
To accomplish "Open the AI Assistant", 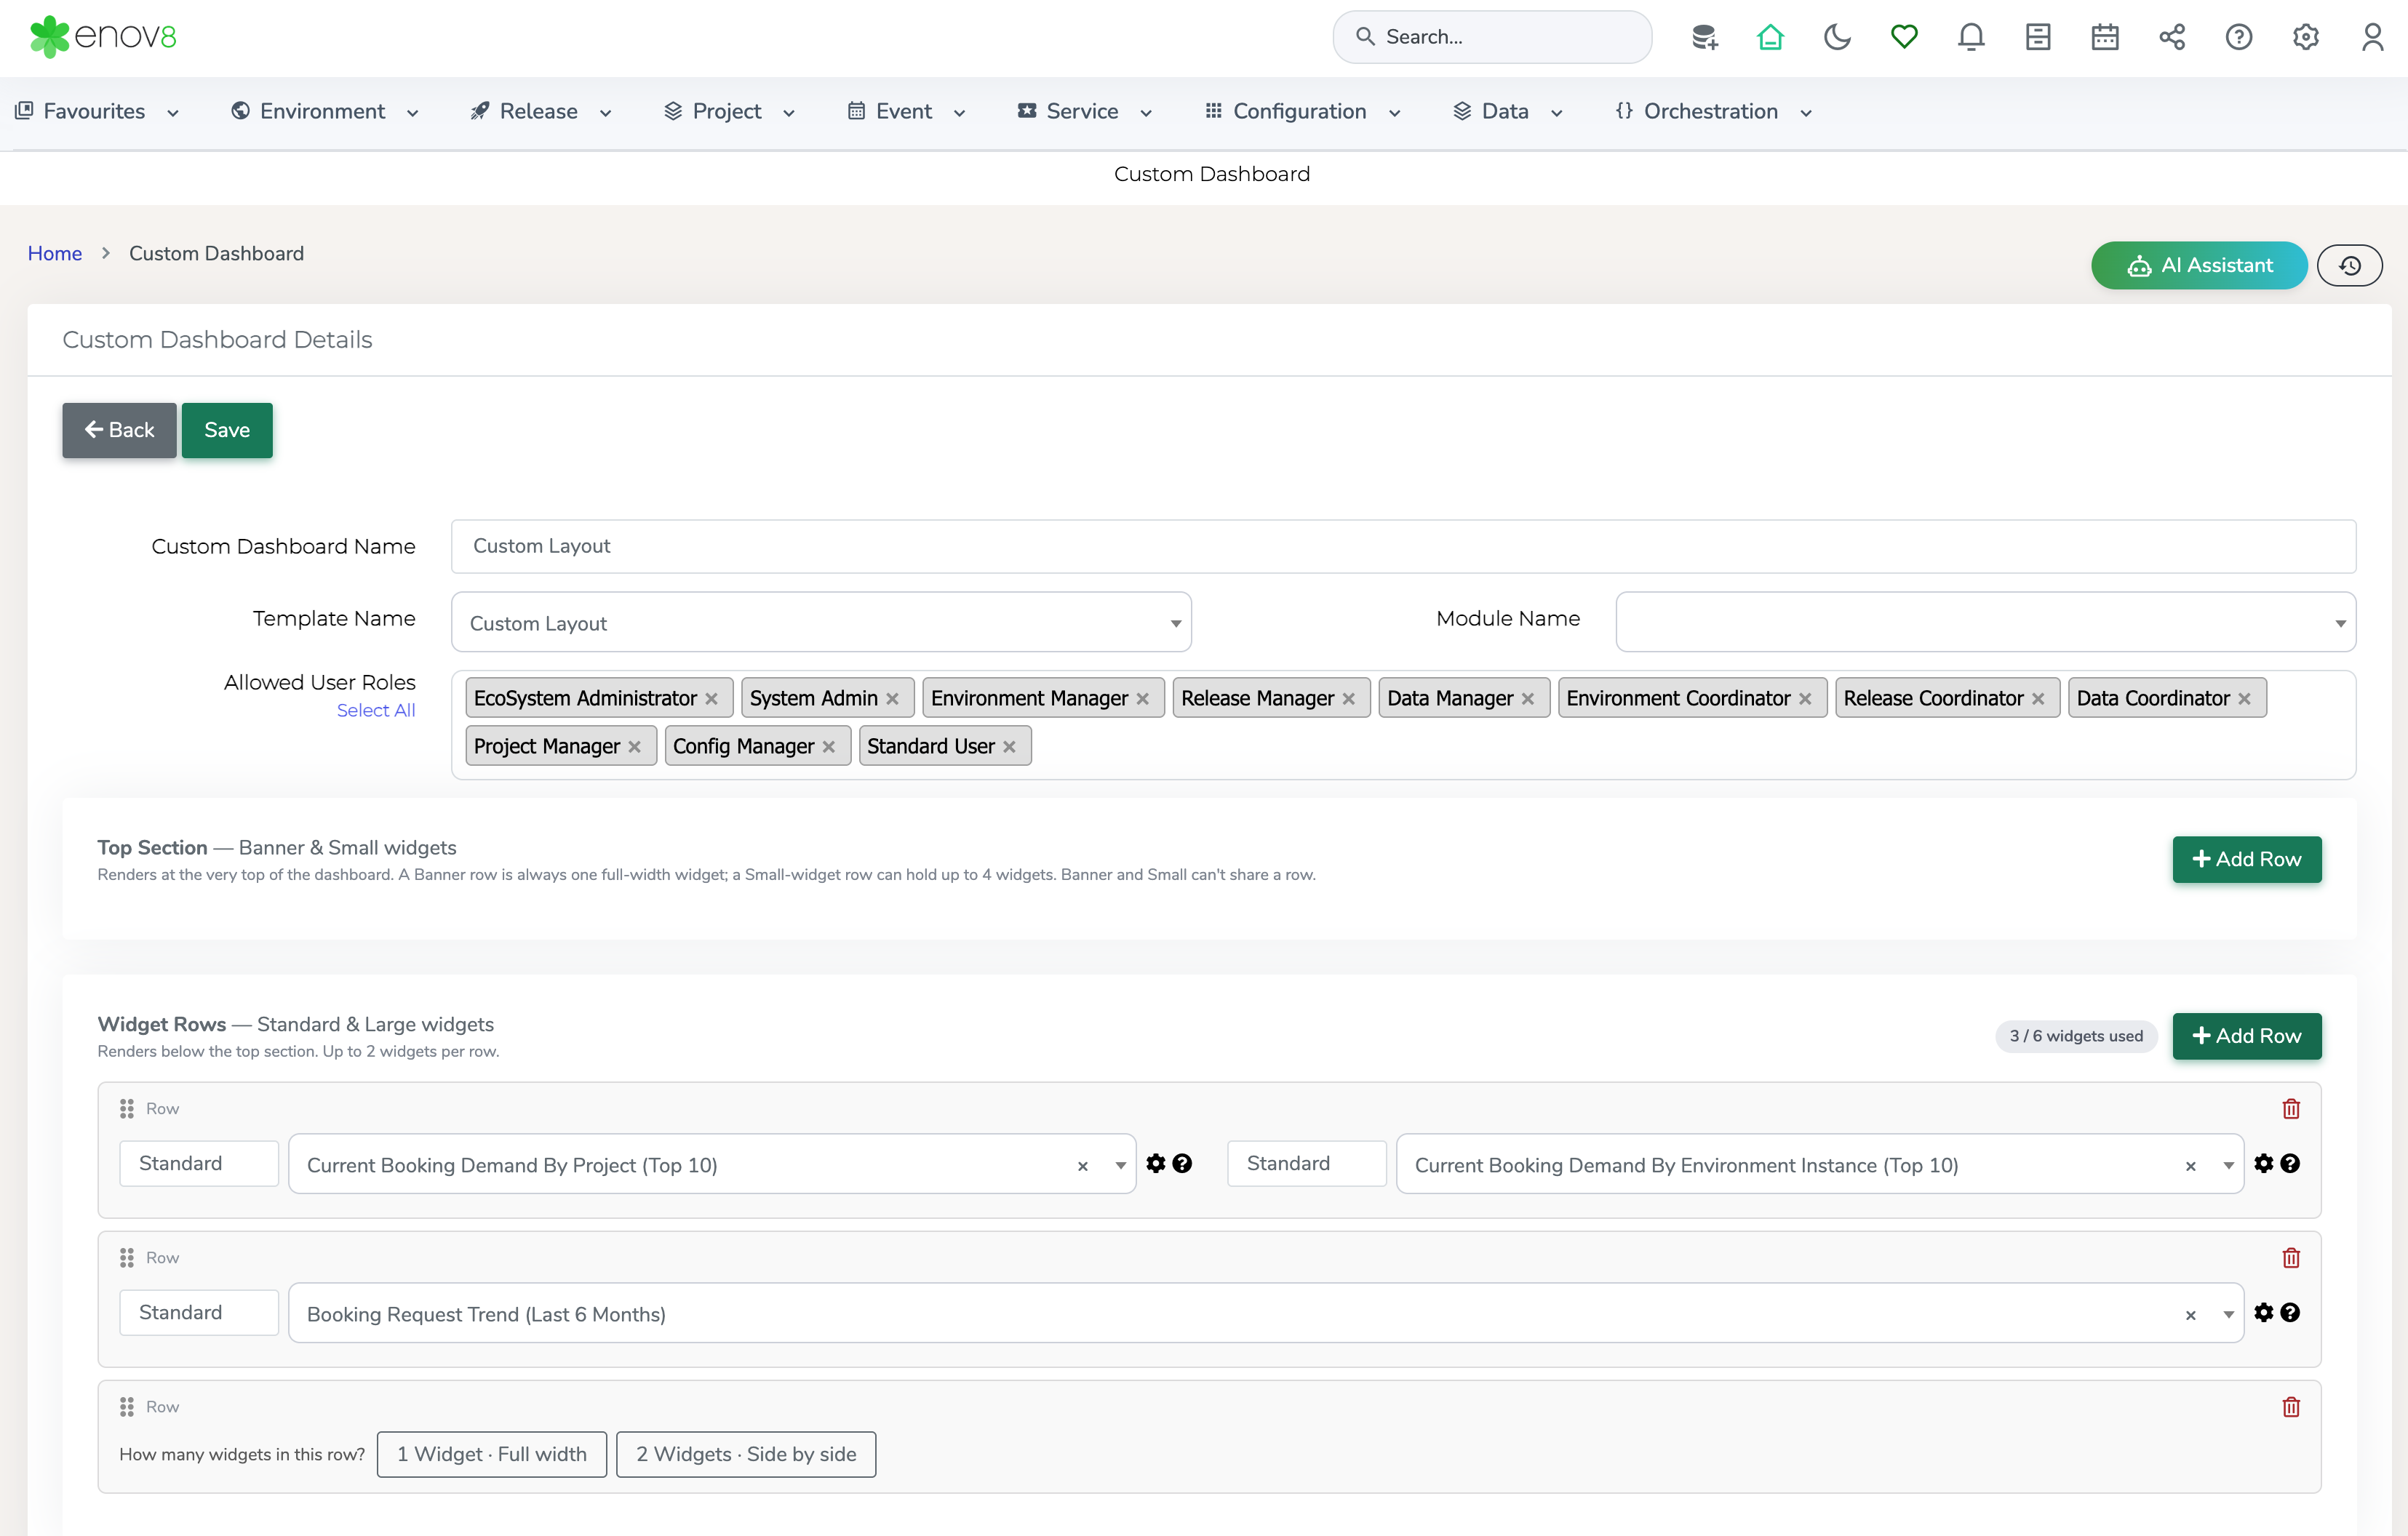I will [x=2199, y=265].
